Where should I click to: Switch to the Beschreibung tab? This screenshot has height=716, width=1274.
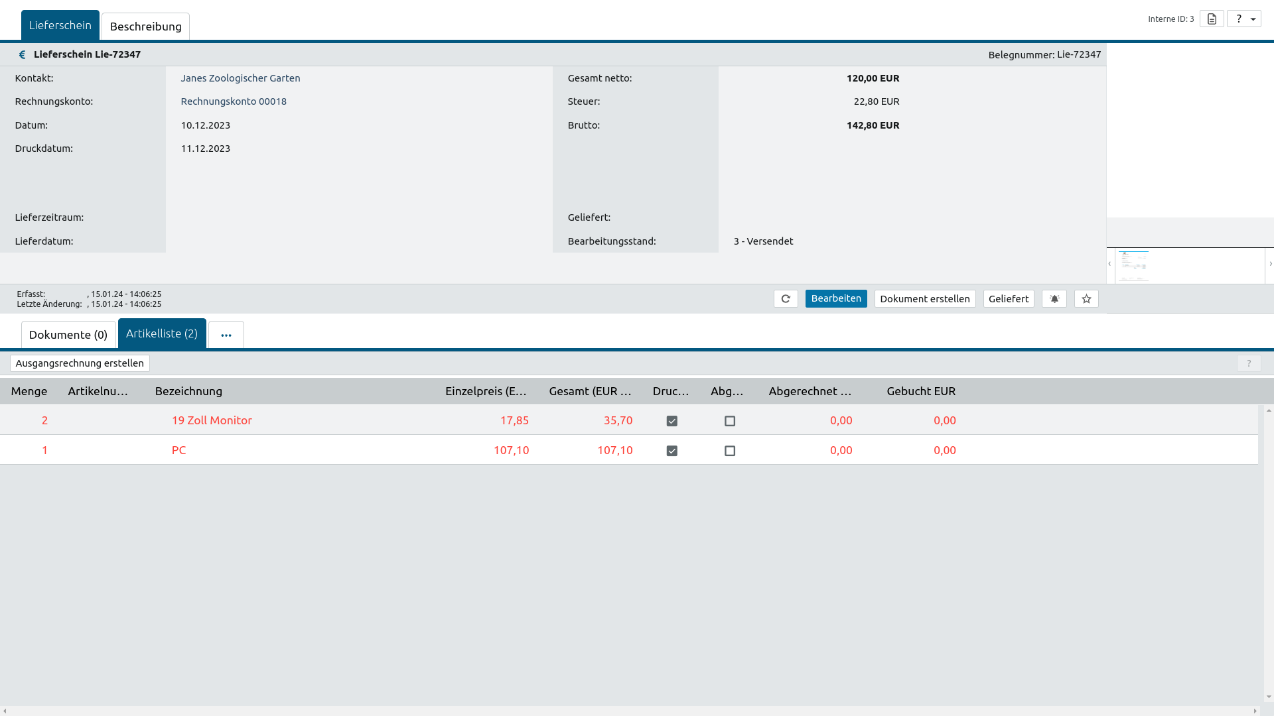pyautogui.click(x=145, y=27)
